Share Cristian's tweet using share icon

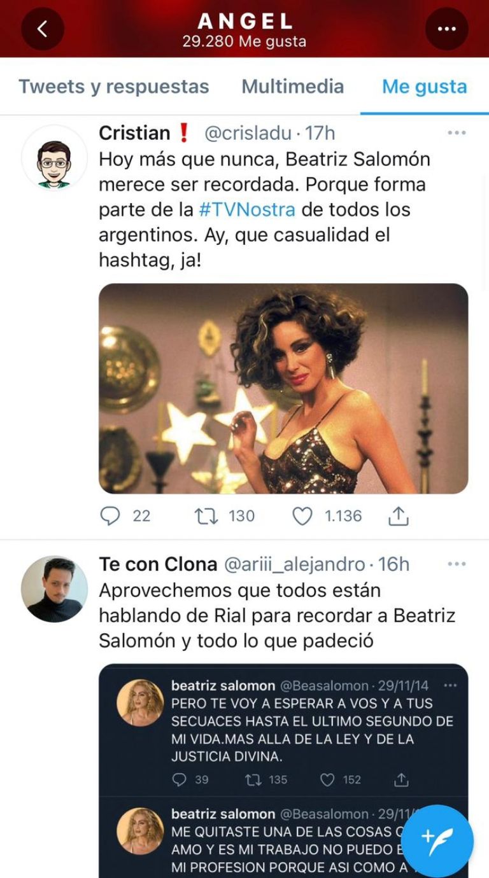(x=398, y=516)
